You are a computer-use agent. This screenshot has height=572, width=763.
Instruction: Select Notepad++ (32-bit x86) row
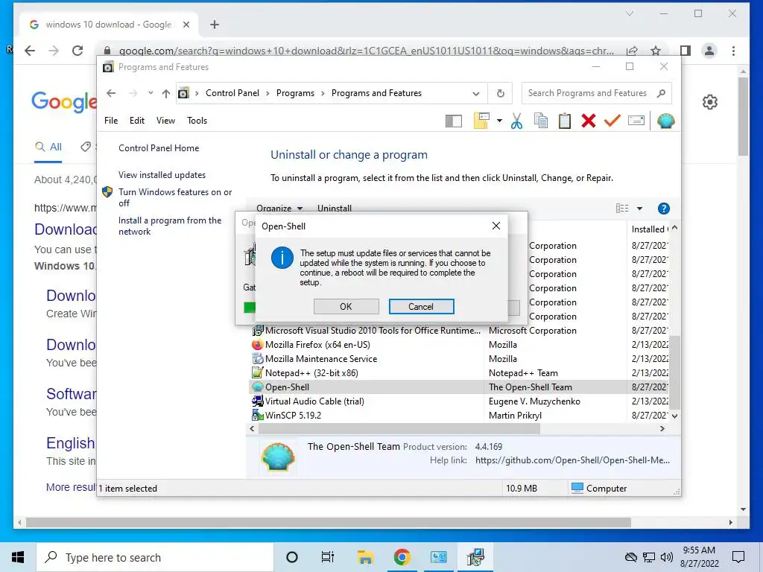tap(460, 372)
